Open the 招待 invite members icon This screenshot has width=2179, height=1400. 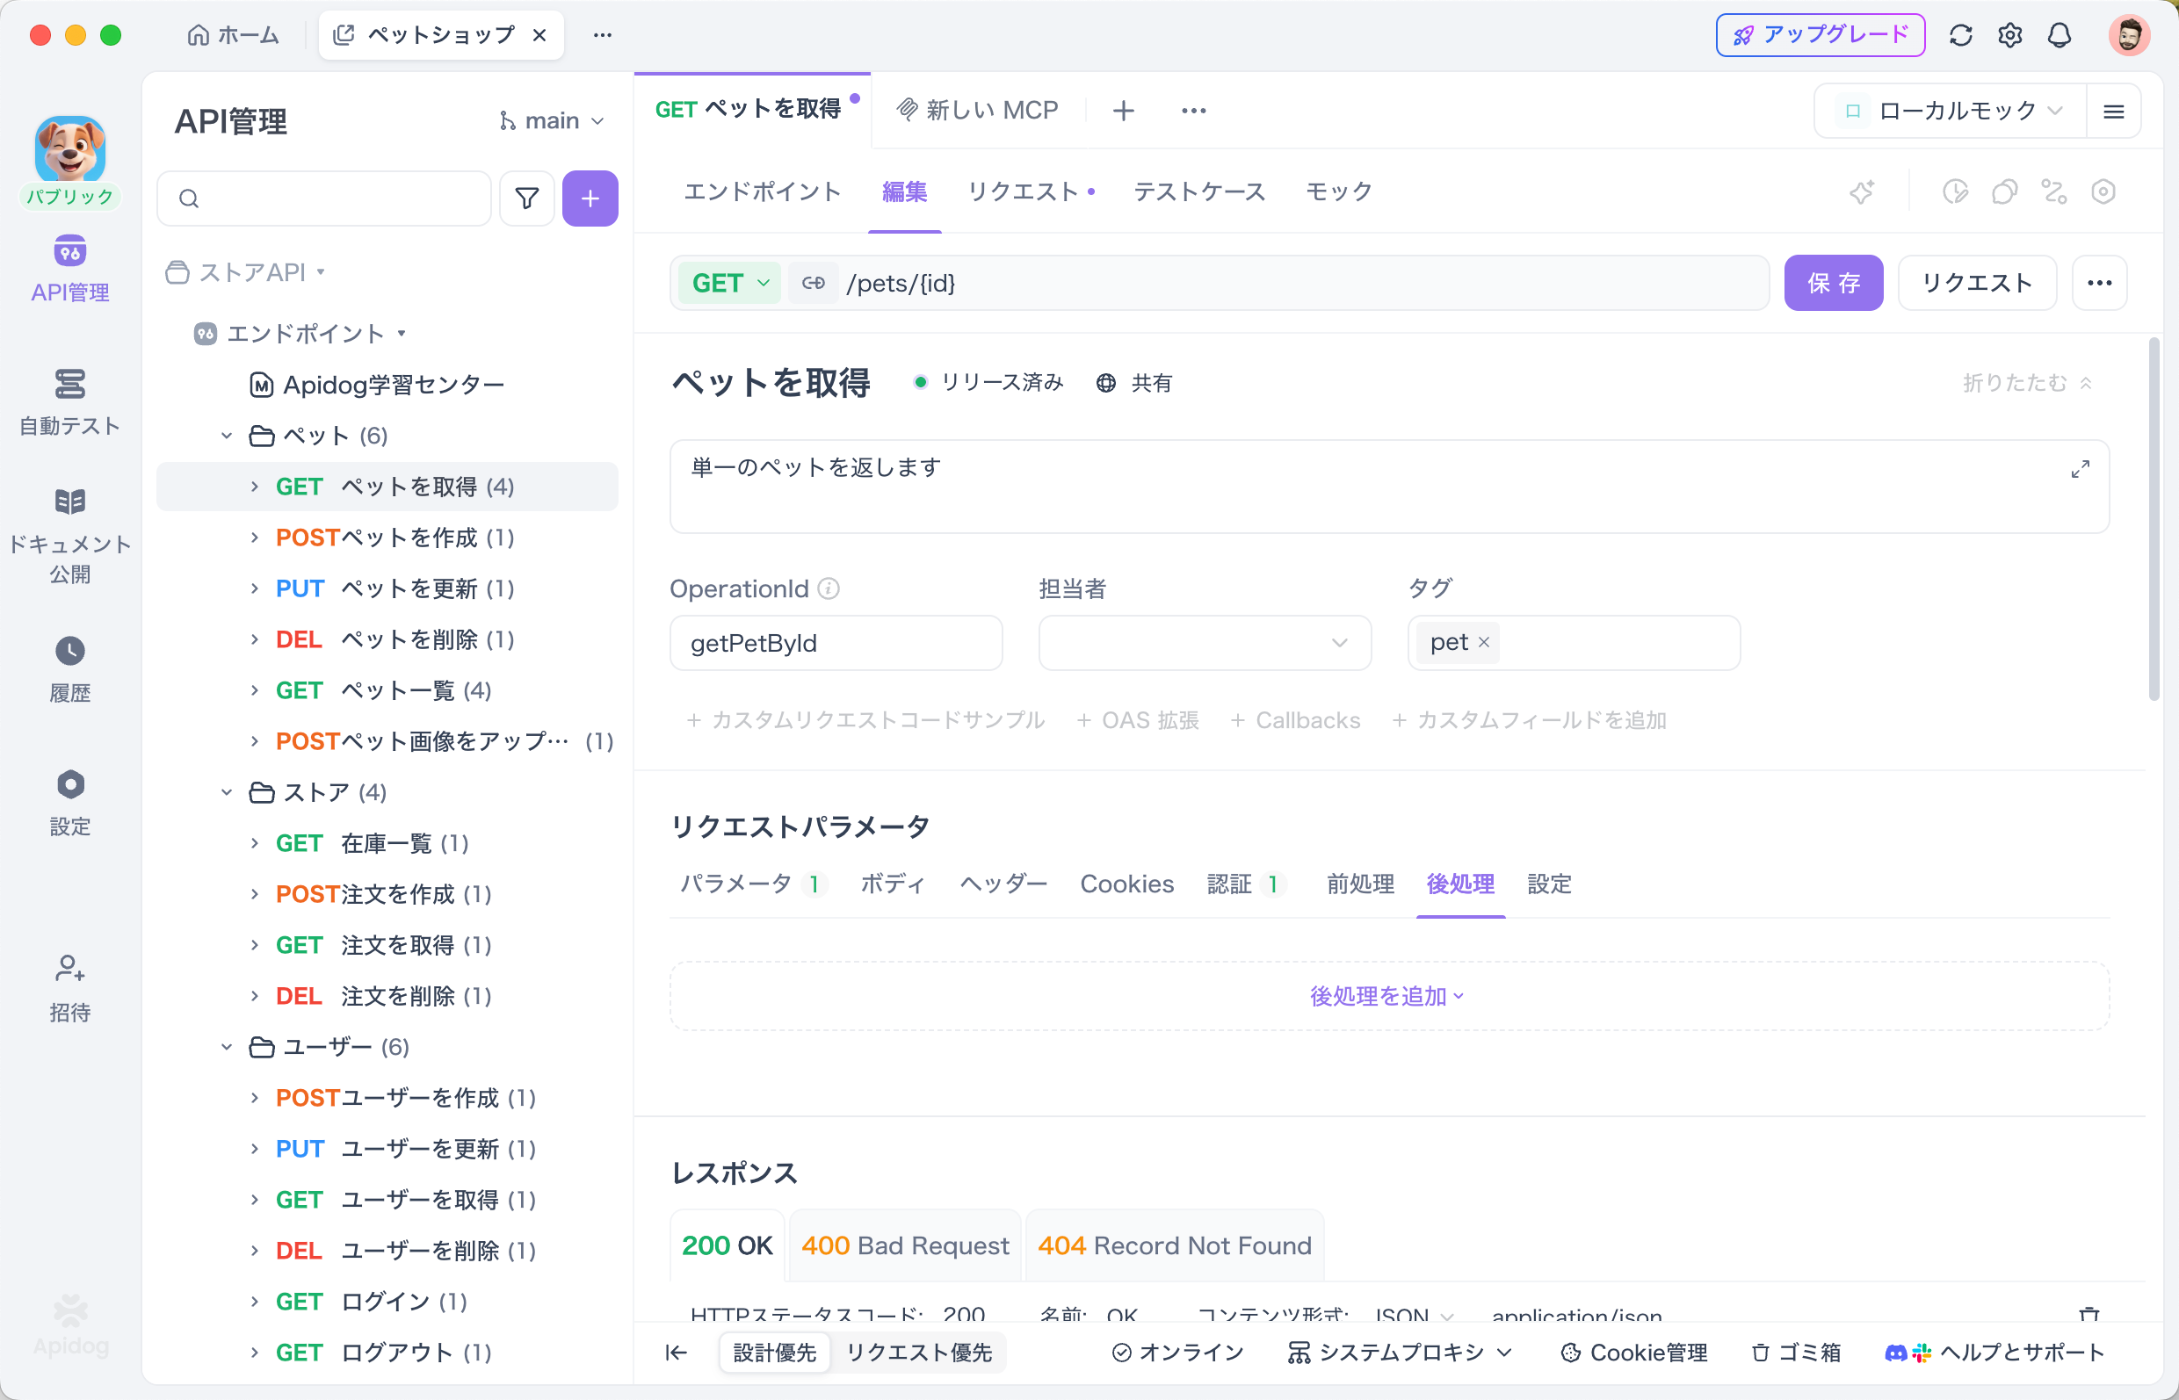coord(70,988)
